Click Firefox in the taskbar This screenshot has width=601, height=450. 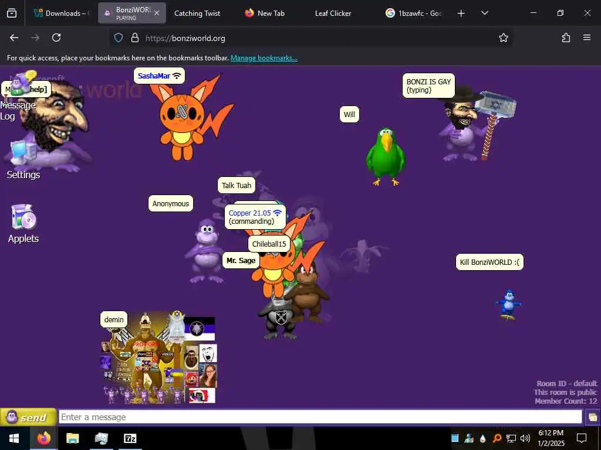coord(43,438)
